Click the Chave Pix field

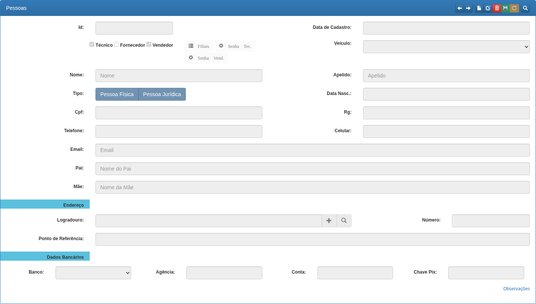tap(486, 273)
